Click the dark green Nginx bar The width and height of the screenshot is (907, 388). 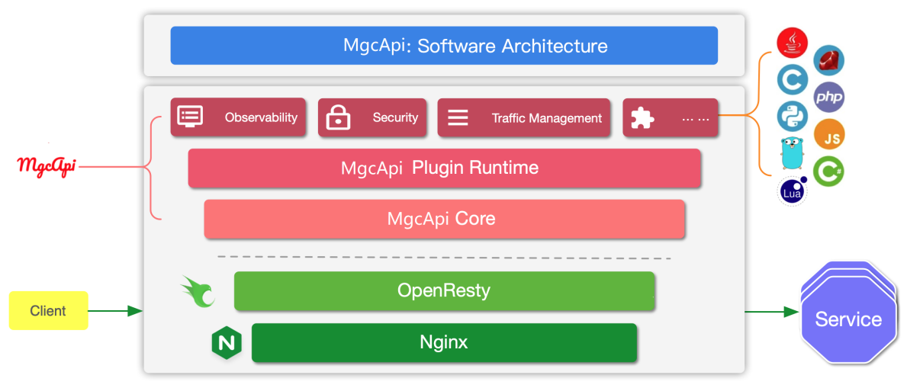coord(444,343)
